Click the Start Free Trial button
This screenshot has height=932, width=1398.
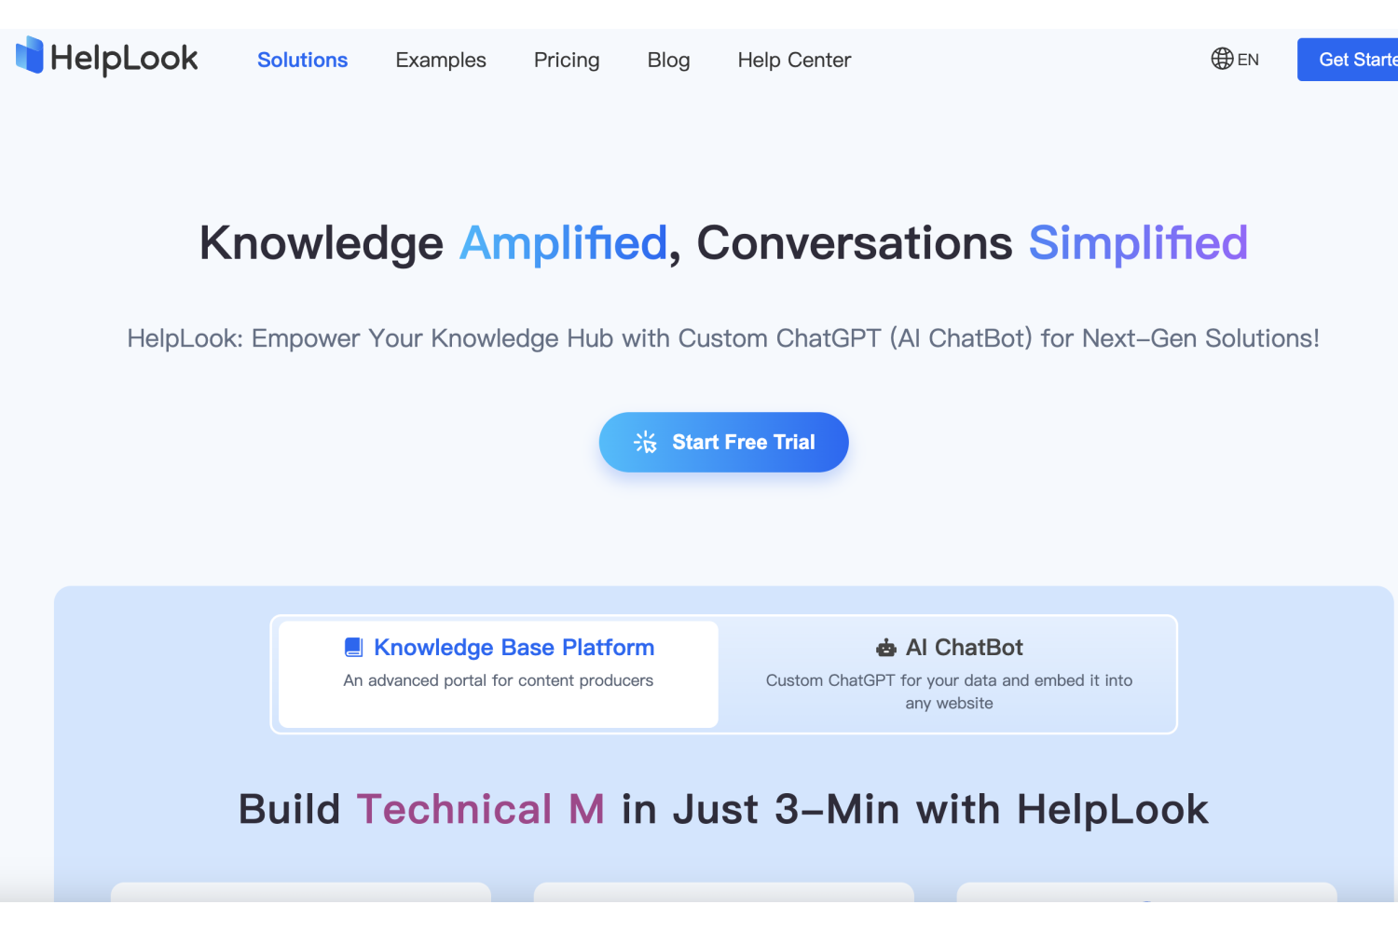(723, 442)
